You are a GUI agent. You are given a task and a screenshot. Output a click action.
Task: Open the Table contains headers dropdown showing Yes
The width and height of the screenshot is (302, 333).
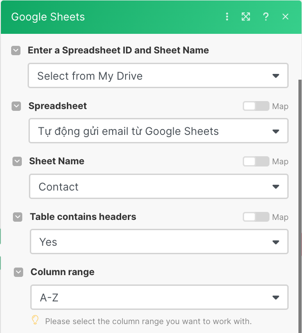[x=159, y=242]
